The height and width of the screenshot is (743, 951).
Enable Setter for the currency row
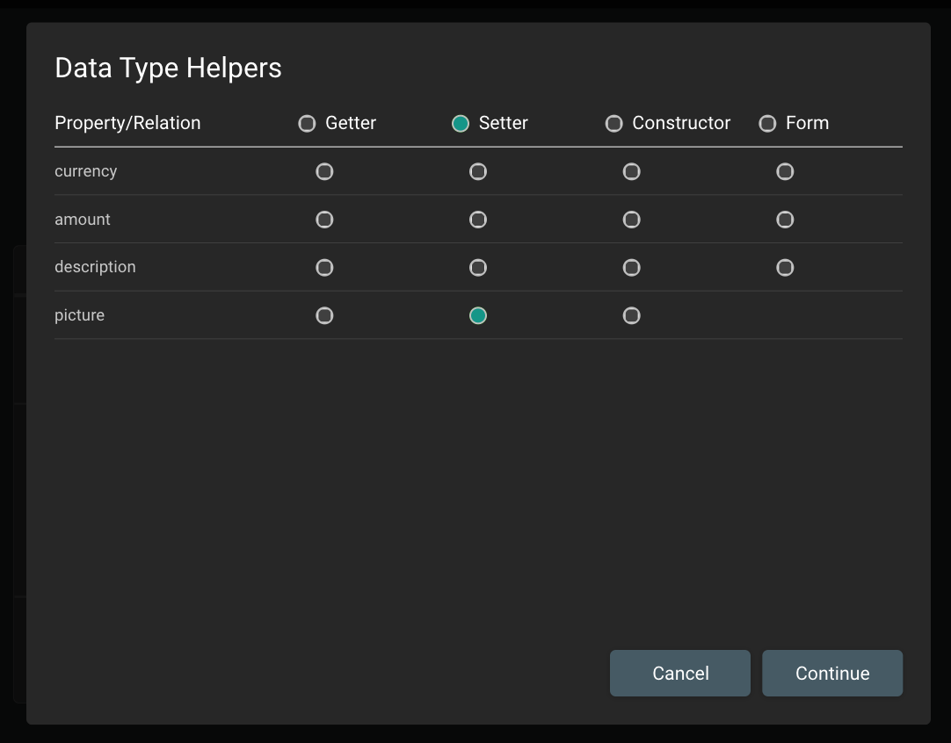tap(478, 171)
